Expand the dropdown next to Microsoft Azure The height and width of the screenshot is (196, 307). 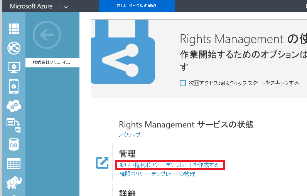coord(66,7)
